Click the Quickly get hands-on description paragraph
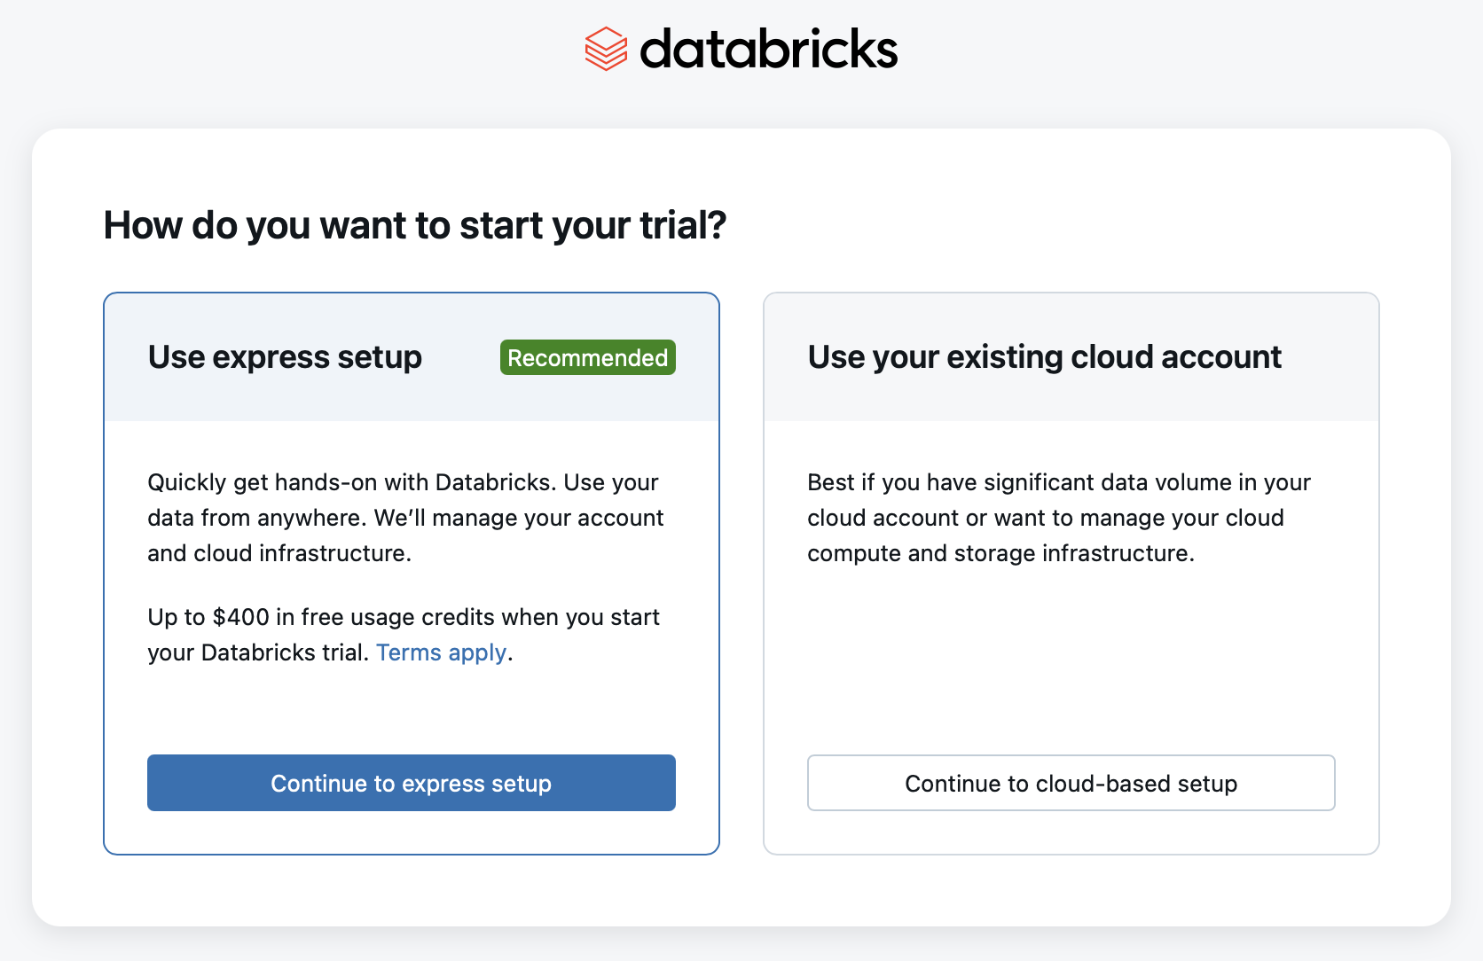The image size is (1483, 961). tap(404, 518)
